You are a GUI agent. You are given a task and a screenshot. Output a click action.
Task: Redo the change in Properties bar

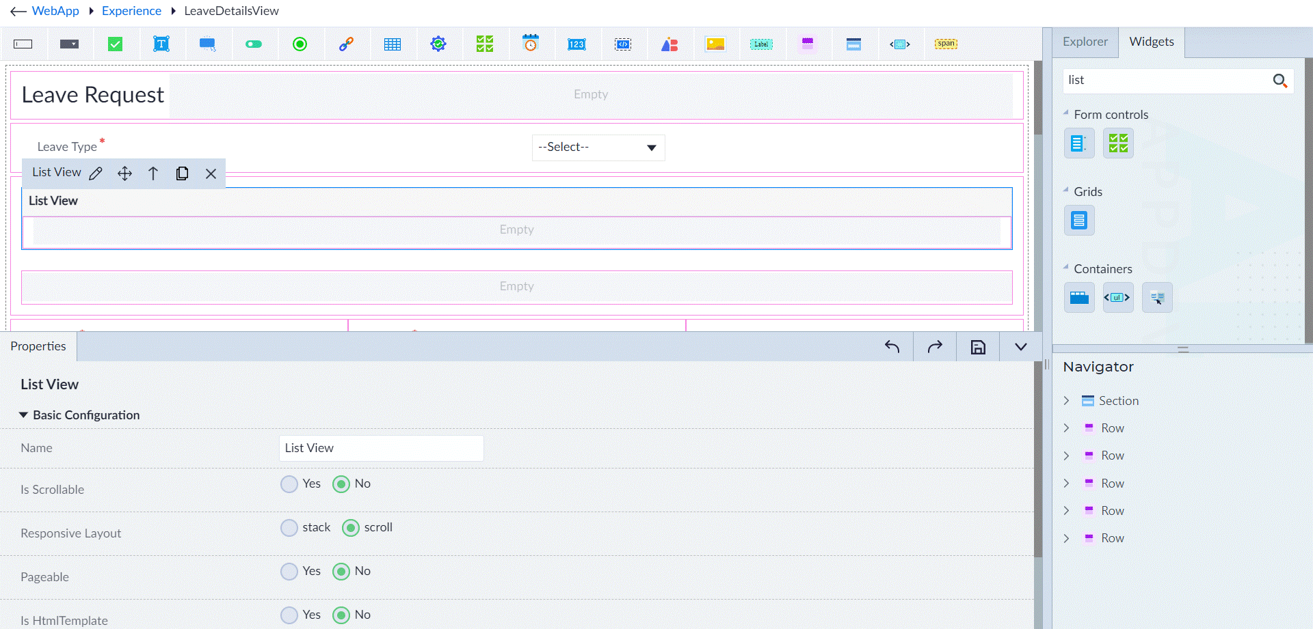935,347
